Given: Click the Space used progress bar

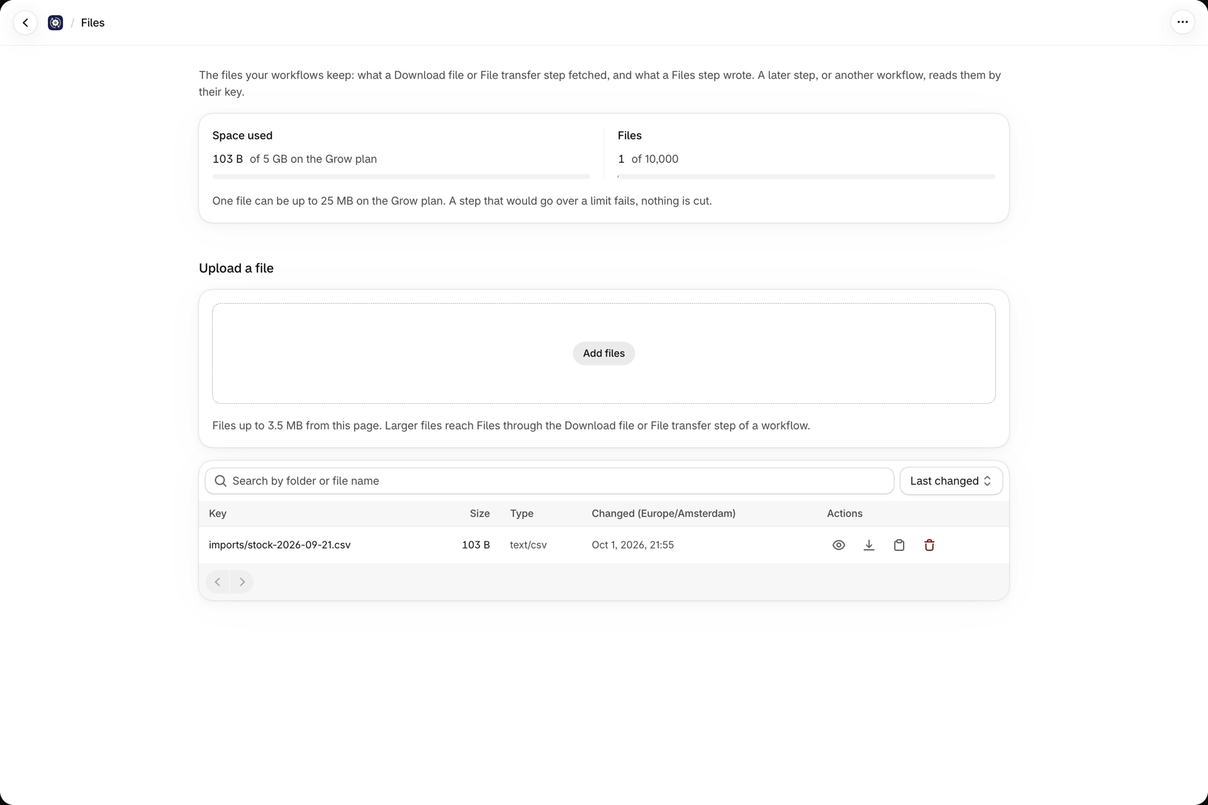Looking at the screenshot, I should click(401, 177).
